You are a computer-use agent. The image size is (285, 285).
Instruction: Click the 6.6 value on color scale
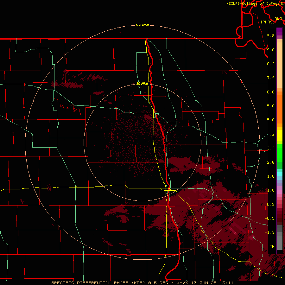(271, 92)
